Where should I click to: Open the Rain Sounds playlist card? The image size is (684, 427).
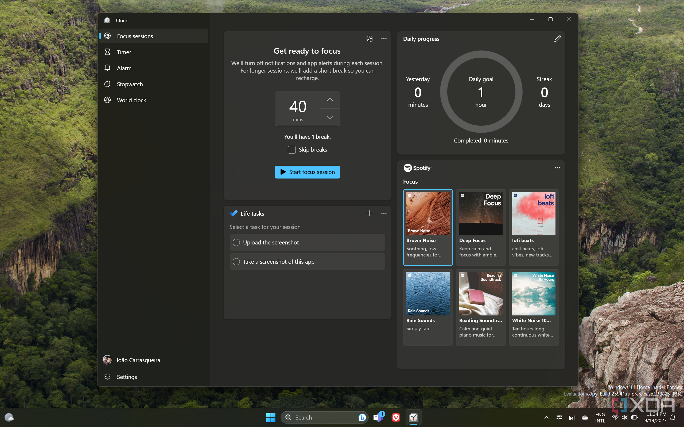(x=428, y=307)
